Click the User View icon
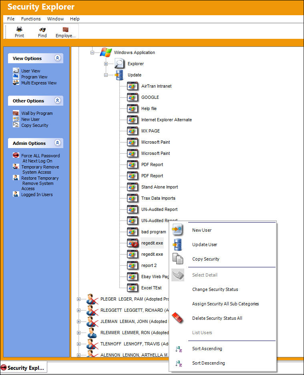This screenshot has height=375, width=304. point(16,70)
